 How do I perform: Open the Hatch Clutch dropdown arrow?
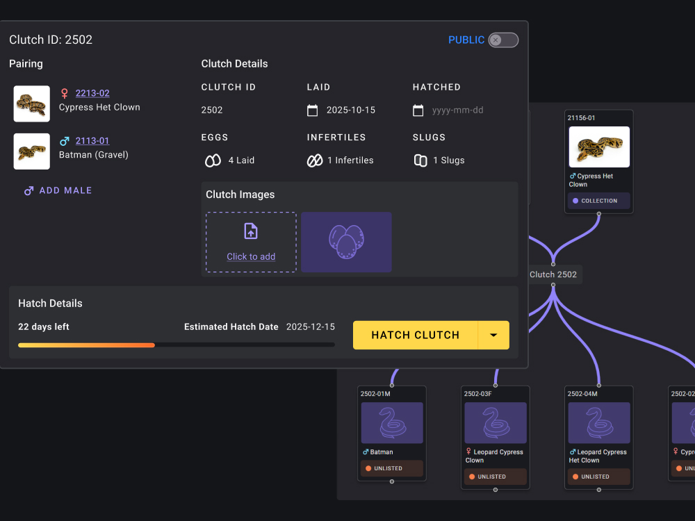point(493,335)
